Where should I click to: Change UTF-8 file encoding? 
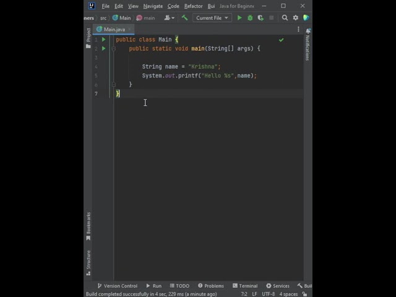(x=268, y=294)
